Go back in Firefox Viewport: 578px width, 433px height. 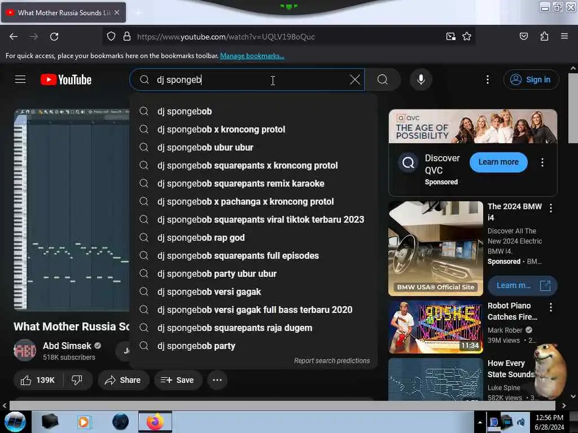(14, 37)
